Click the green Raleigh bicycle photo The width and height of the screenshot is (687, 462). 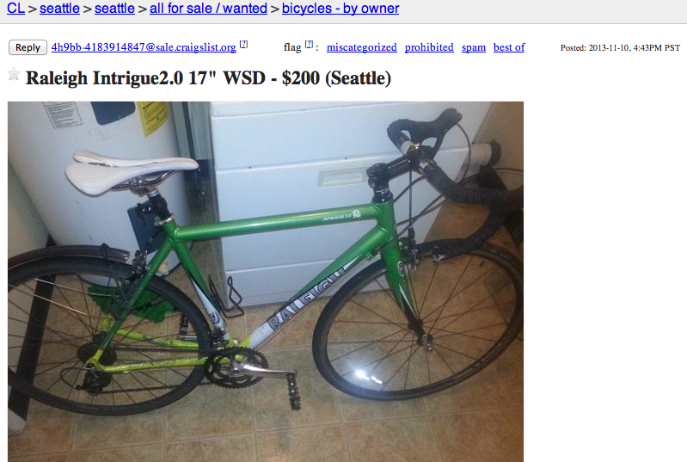click(266, 281)
